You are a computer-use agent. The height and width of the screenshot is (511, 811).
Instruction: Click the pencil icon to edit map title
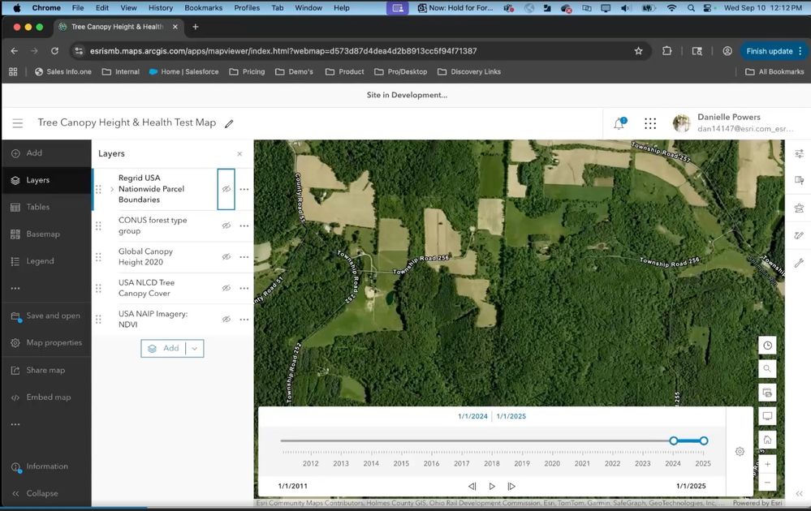click(x=229, y=123)
